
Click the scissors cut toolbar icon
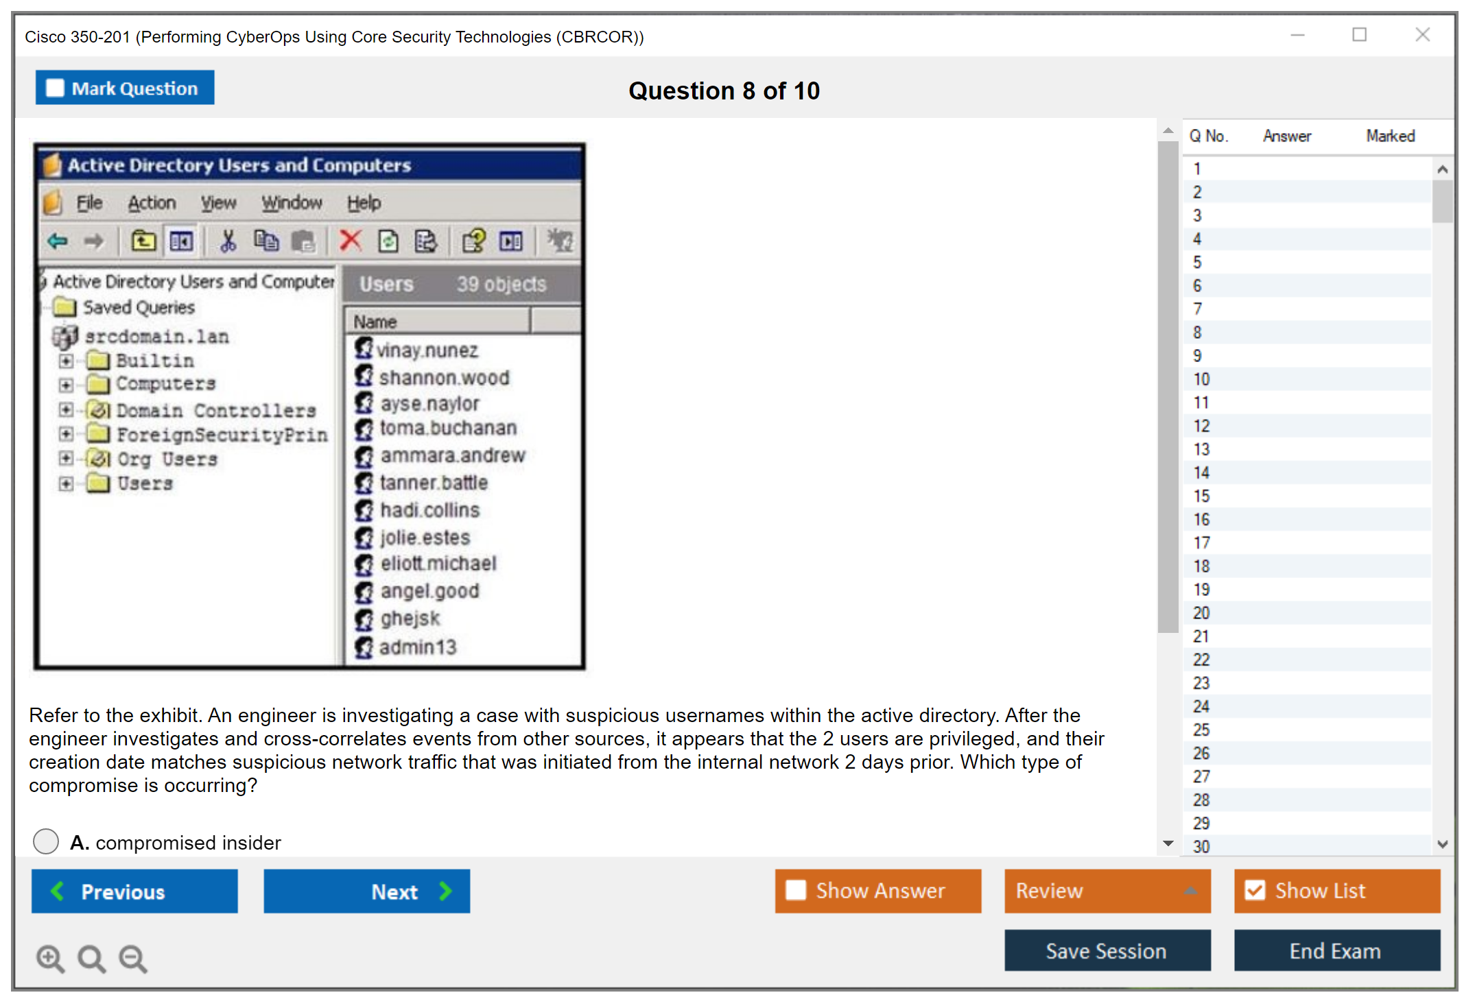pos(228,241)
